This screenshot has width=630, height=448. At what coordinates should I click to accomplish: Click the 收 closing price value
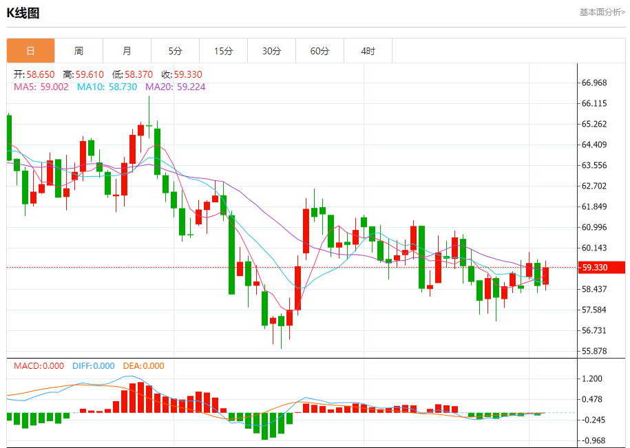click(182, 74)
